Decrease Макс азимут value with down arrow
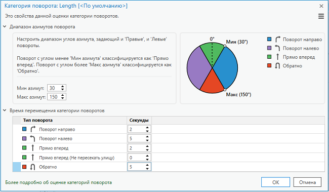The width and height of the screenshot is (329, 192). pyautogui.click(x=63, y=98)
